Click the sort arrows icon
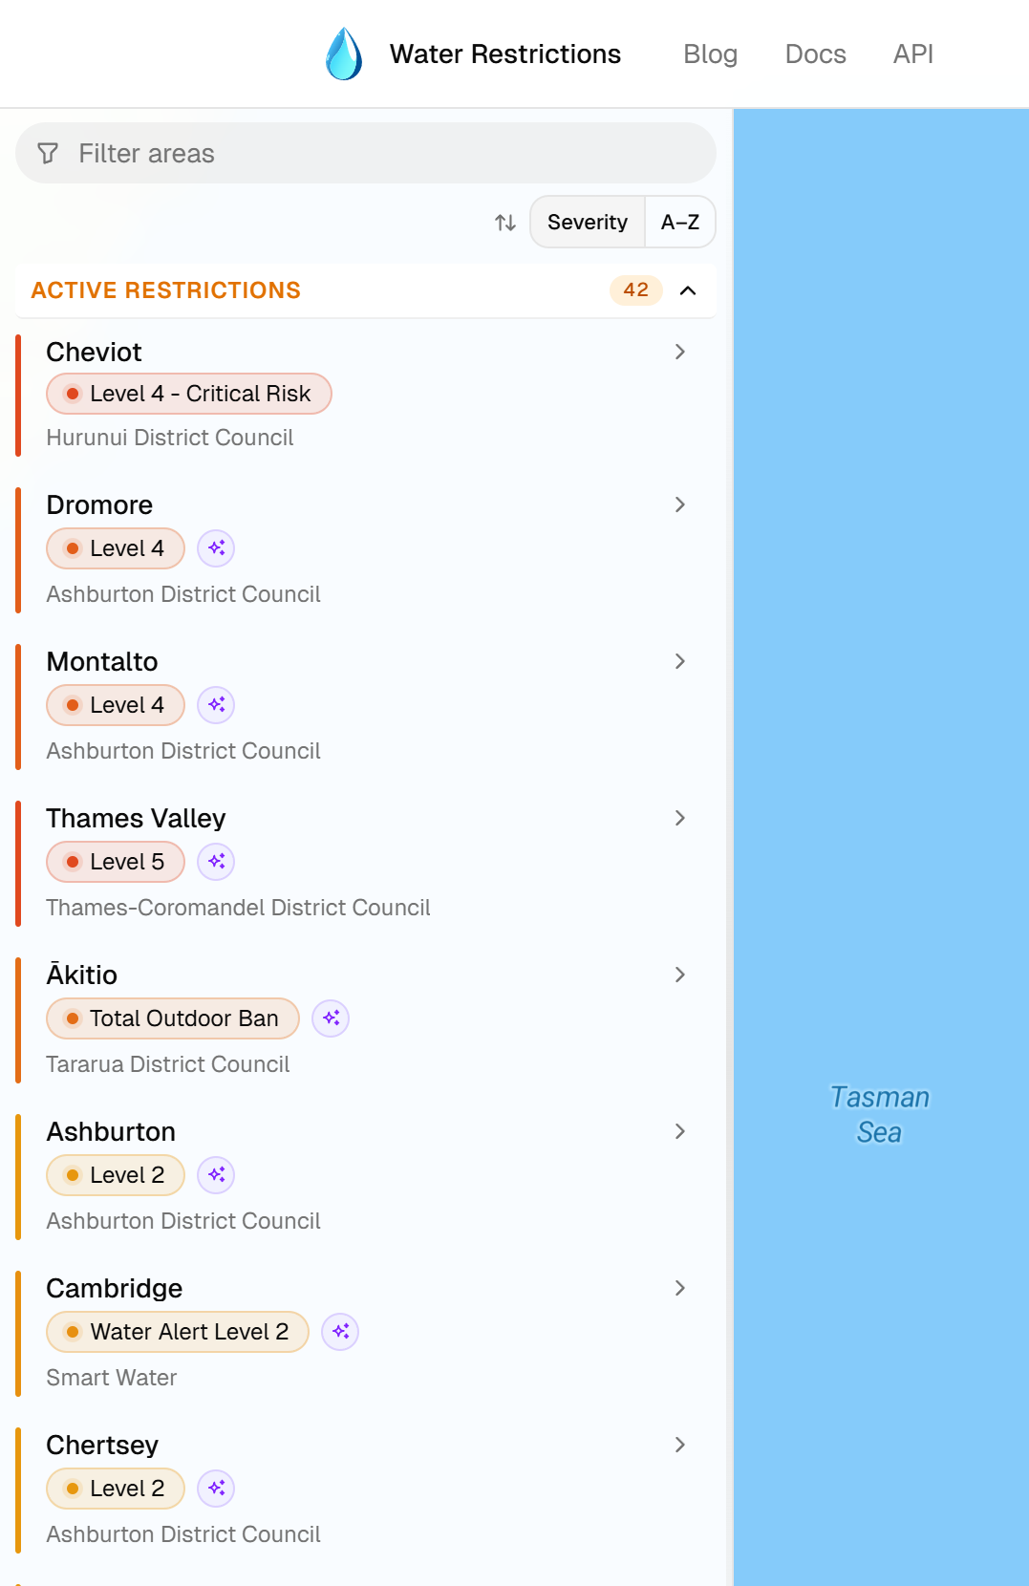 (505, 223)
